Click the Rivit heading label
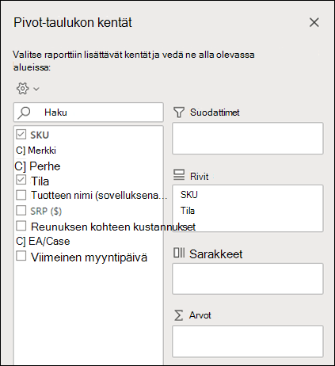The image size is (335, 366). pos(199,177)
